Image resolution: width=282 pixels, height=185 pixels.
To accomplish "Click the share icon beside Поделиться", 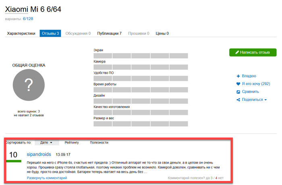I will 238,100.
